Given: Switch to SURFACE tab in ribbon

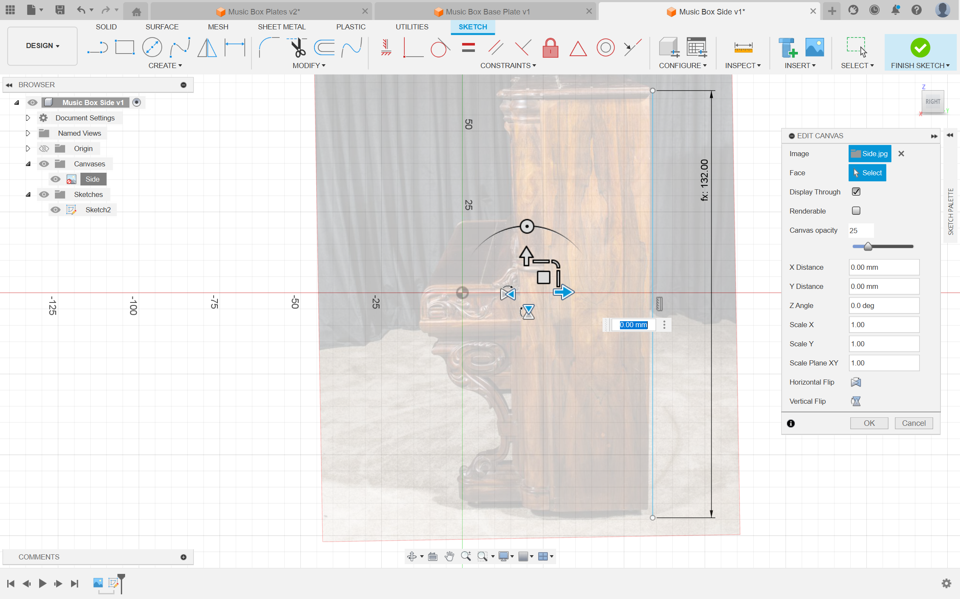Looking at the screenshot, I should (161, 27).
